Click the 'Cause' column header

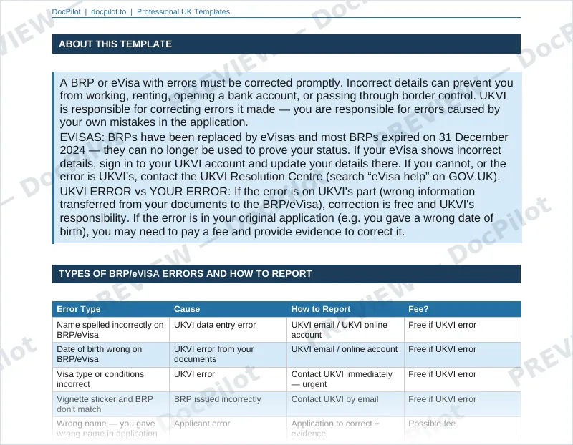tap(228, 309)
